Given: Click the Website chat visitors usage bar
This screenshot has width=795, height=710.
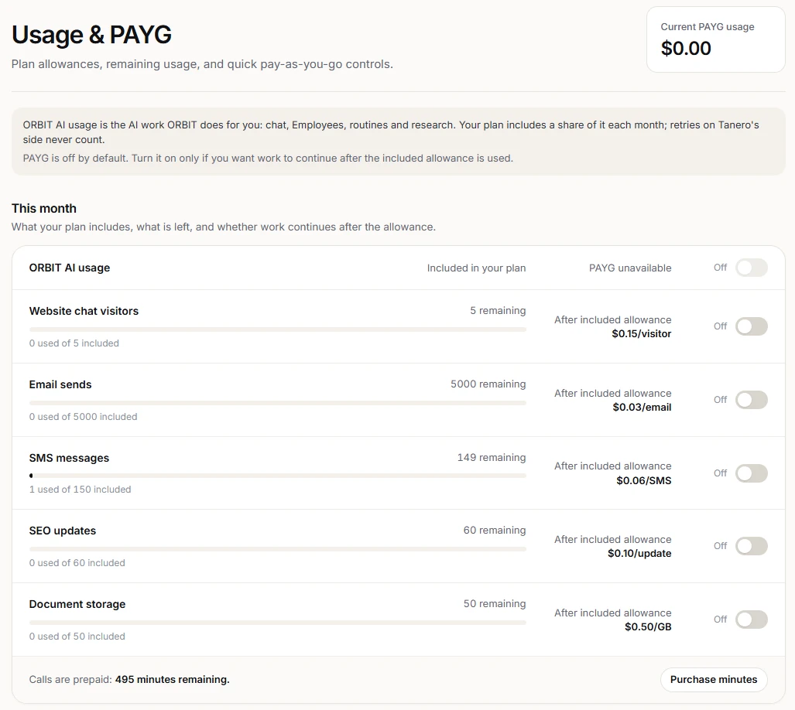Looking at the screenshot, I should coord(278,329).
